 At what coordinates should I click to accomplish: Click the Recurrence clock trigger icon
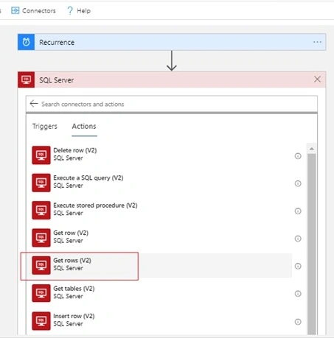click(x=26, y=42)
